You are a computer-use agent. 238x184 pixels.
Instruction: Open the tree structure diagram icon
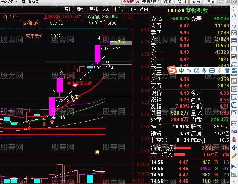click(234, 81)
